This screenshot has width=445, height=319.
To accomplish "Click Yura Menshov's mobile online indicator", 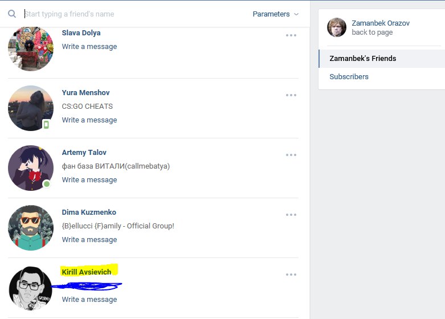I will (x=46, y=124).
